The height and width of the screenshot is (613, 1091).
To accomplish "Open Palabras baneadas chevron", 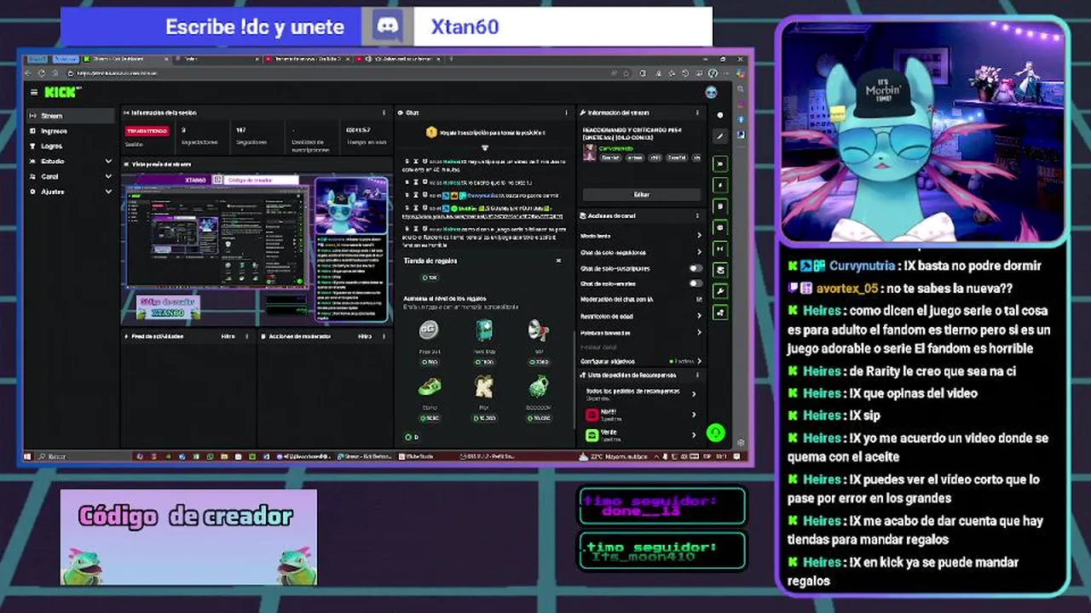I will (x=699, y=332).
